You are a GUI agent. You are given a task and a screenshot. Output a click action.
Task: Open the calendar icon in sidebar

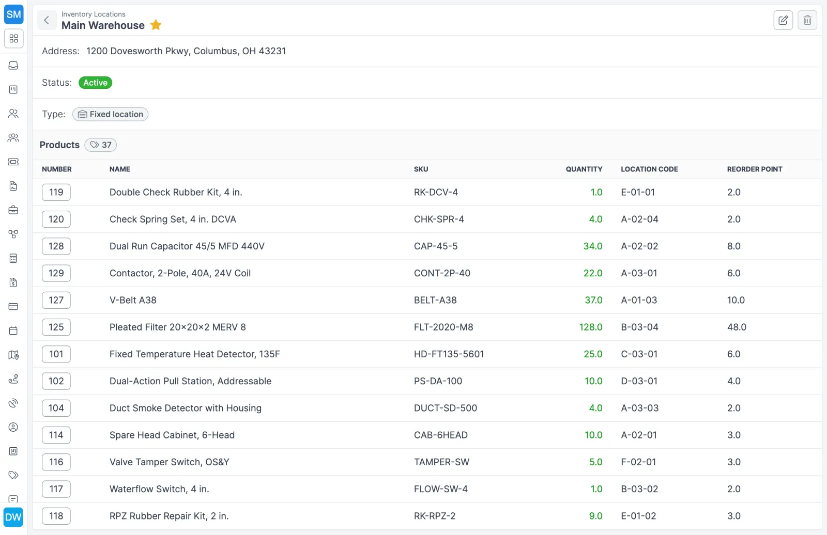[x=13, y=331]
